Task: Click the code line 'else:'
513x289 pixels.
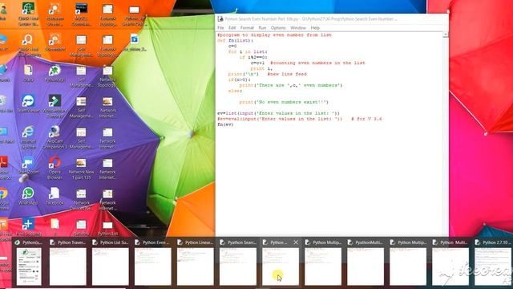Action: click(x=235, y=91)
